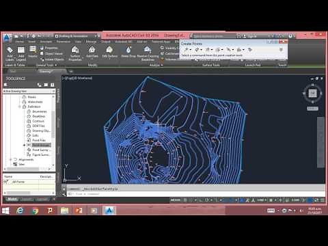Click the command line input field

point(196,194)
